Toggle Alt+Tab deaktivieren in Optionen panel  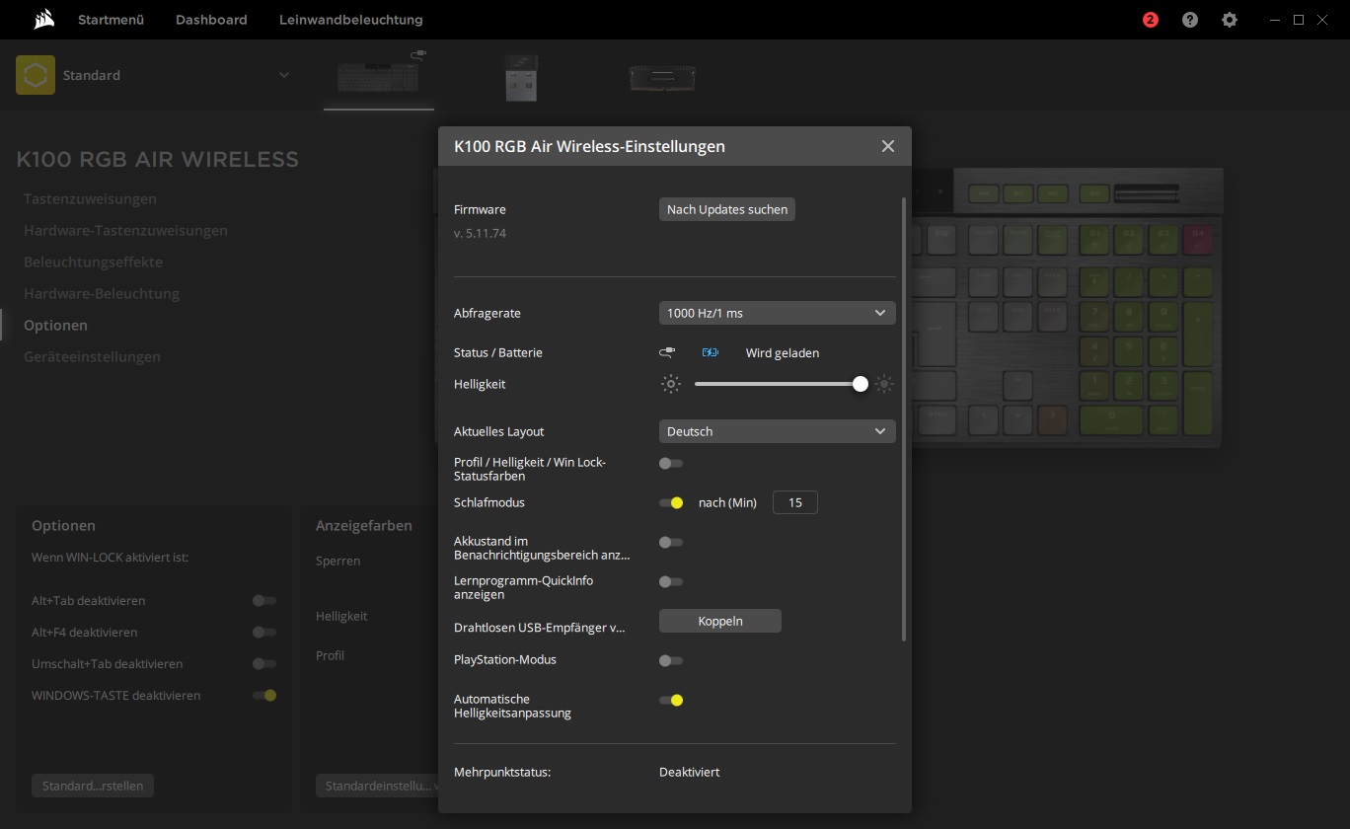(x=264, y=600)
